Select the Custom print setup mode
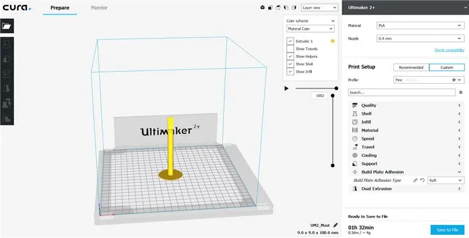 447,67
